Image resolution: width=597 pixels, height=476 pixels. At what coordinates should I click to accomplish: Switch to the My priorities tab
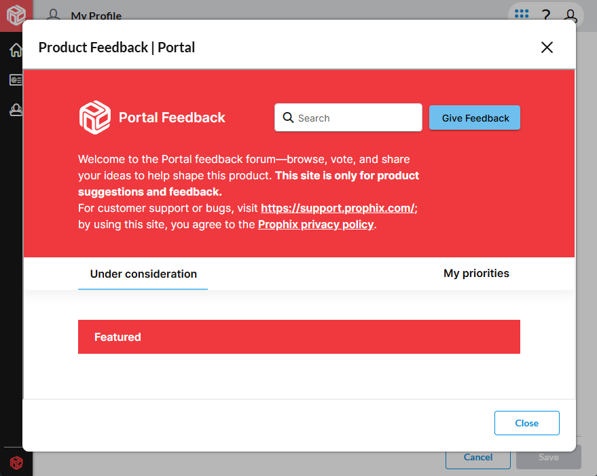tap(476, 273)
